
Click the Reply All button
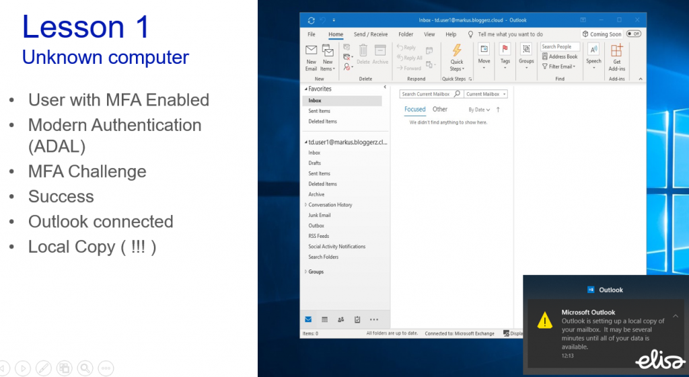[409, 58]
